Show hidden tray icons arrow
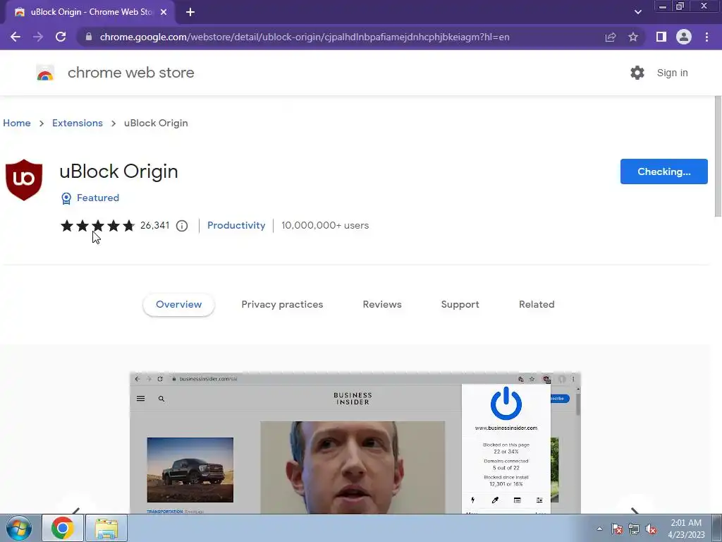Screen dimensions: 722x542 tap(599, 529)
